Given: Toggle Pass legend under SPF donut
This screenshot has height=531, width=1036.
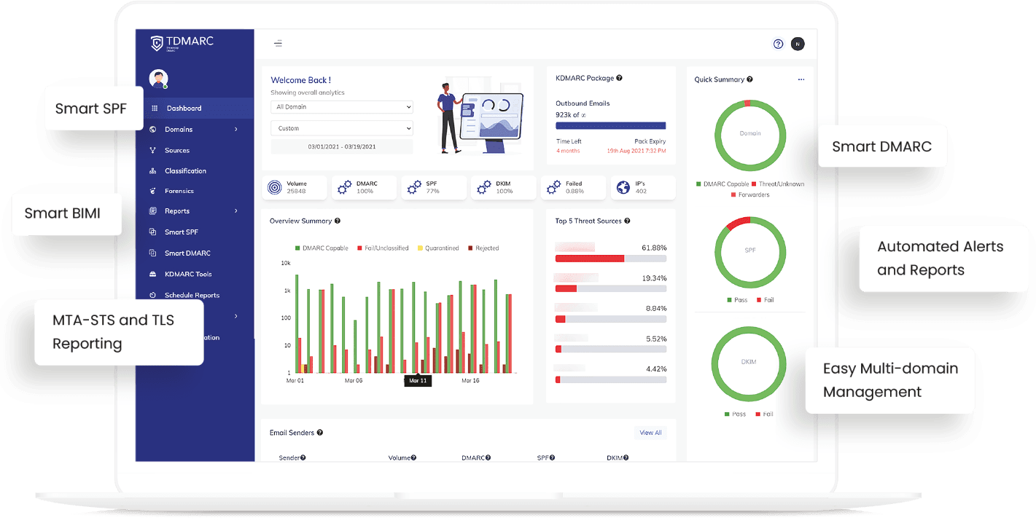Looking at the screenshot, I should 737,300.
